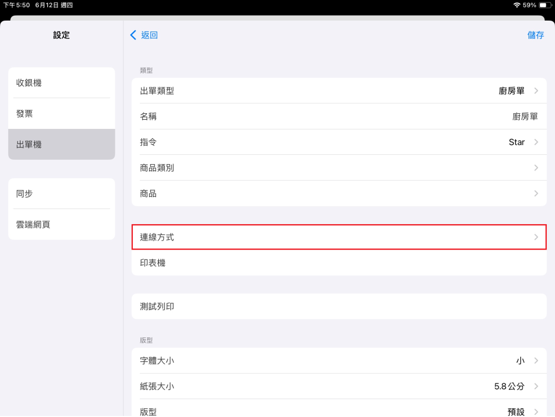Tap the 類型 section header
555x417 pixels.
146,70
